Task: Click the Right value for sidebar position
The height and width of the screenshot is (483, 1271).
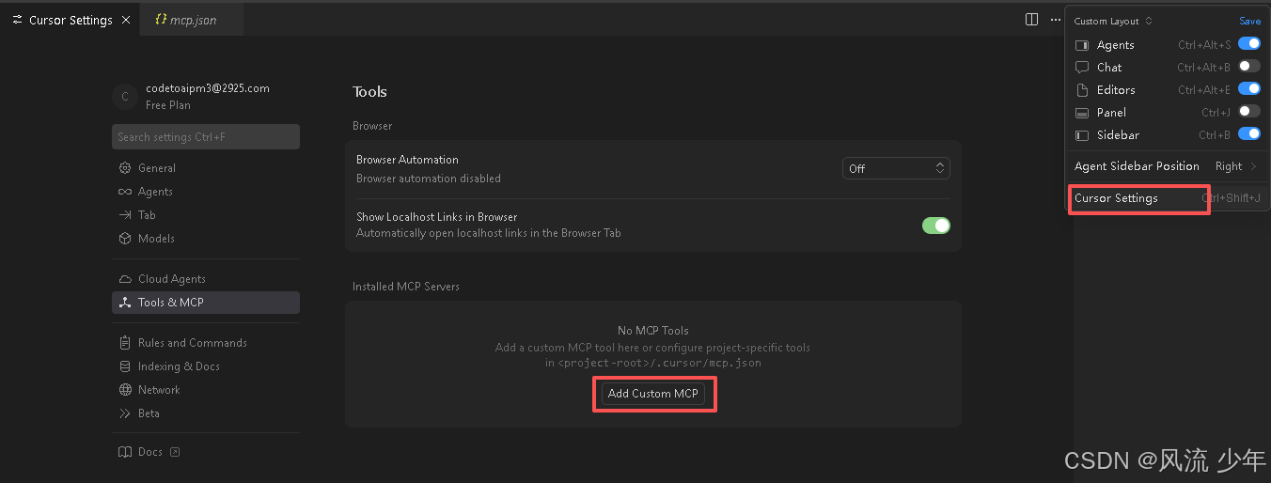Action: point(1229,166)
